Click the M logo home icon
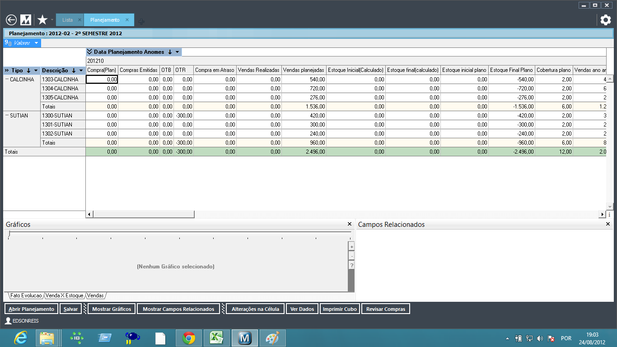Screen dimensions: 617x347 click(x=26, y=20)
